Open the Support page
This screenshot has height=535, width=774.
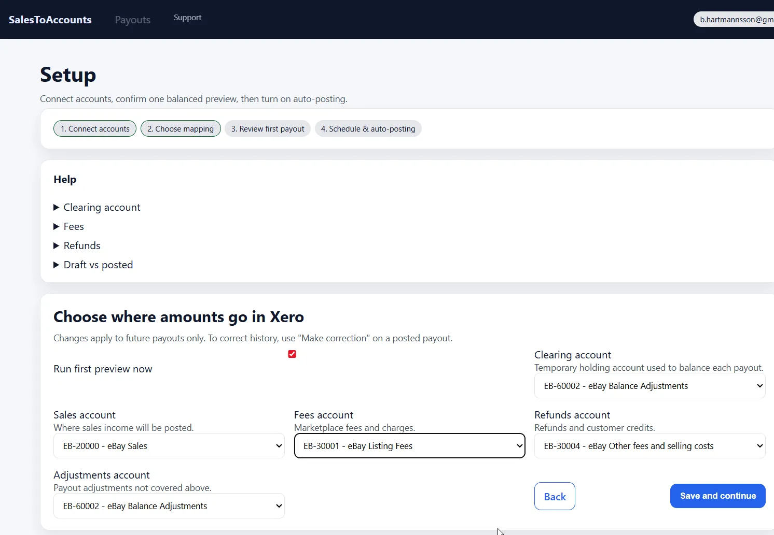(x=187, y=17)
